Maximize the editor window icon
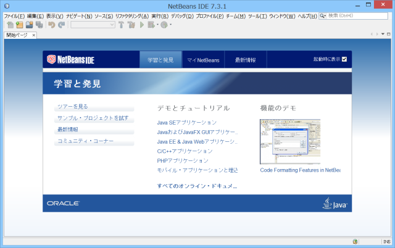 coord(389,34)
